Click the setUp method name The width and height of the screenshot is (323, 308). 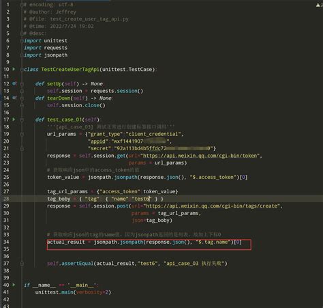(55, 84)
